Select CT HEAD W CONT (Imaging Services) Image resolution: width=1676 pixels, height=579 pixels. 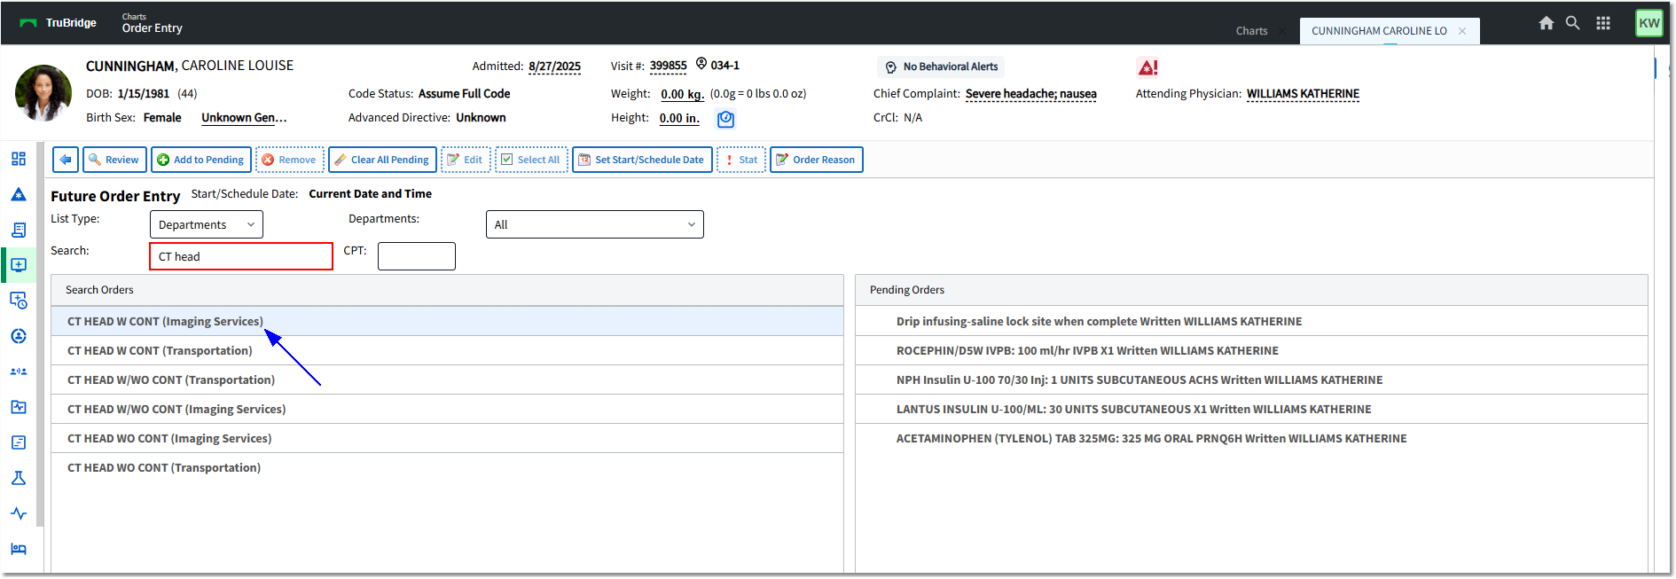(447, 321)
